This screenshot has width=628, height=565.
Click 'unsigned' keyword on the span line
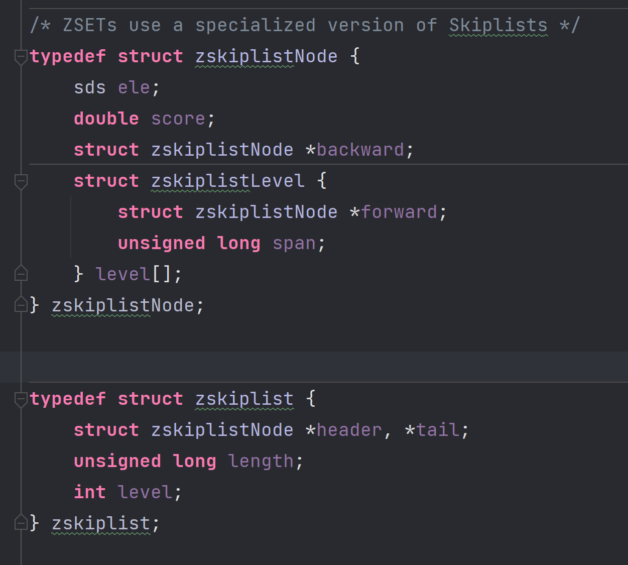pyautogui.click(x=162, y=243)
